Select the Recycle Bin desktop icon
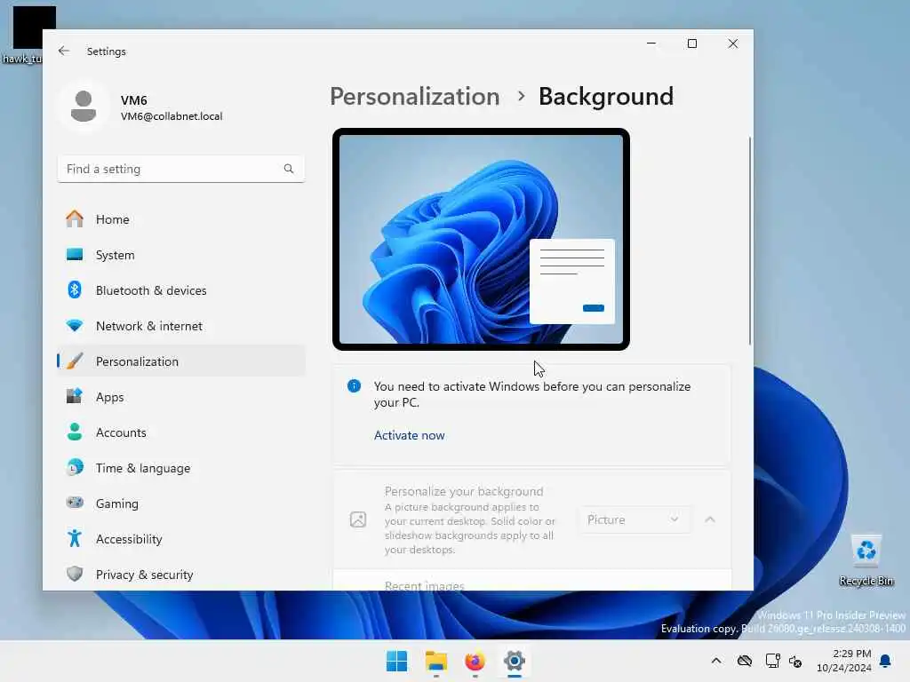 [866, 559]
